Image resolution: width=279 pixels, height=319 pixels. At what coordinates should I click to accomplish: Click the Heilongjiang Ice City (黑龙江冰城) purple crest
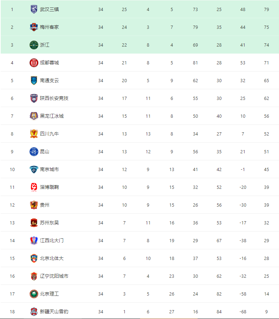point(34,116)
